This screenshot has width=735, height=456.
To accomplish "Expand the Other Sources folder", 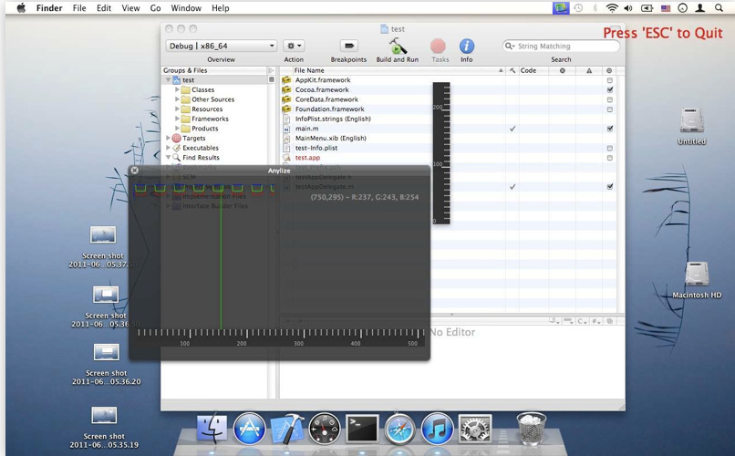I will coord(177,99).
